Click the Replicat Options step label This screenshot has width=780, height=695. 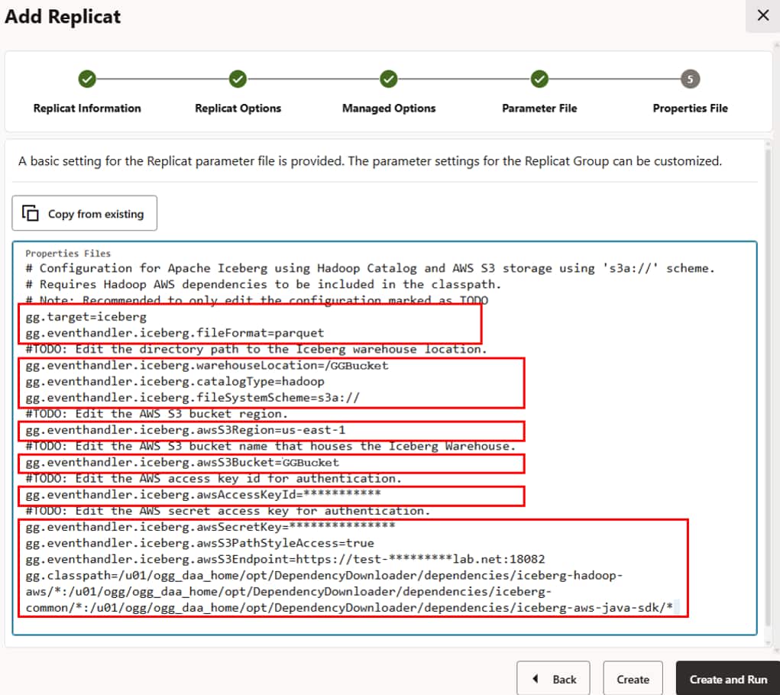coord(238,108)
